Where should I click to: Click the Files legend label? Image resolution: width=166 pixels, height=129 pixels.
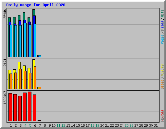point(162,26)
